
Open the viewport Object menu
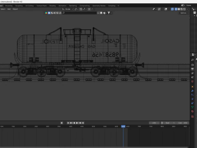coord(15,9)
